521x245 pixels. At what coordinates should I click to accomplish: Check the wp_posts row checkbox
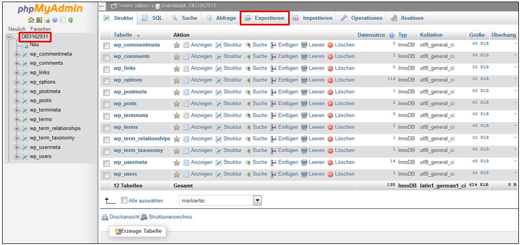[106, 104]
